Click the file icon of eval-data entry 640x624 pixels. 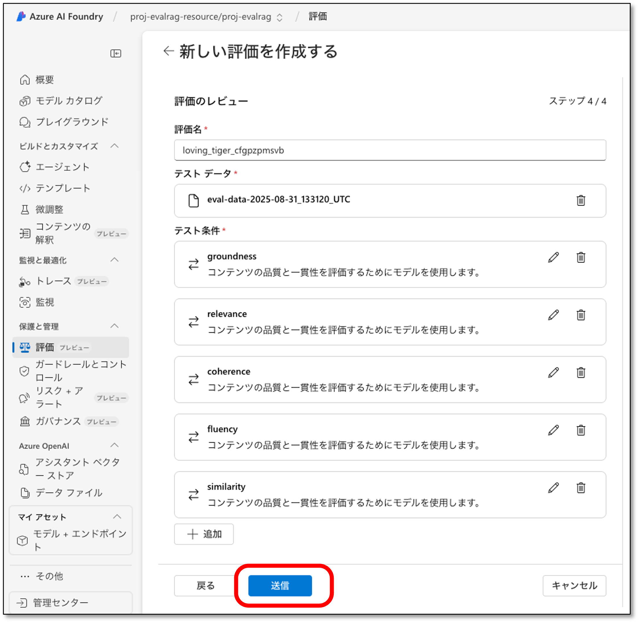coord(194,201)
